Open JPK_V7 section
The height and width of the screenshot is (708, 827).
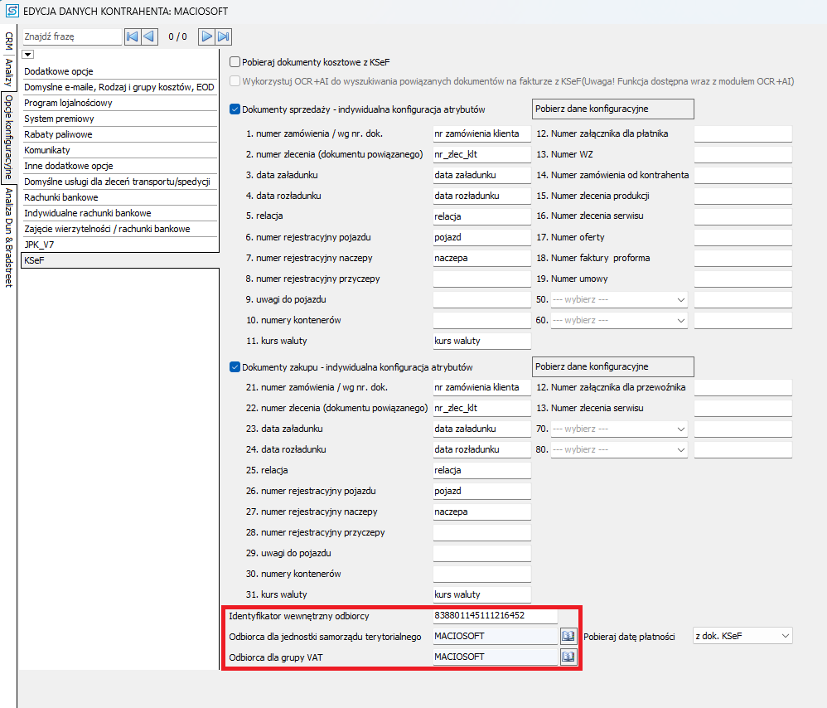tap(119, 245)
